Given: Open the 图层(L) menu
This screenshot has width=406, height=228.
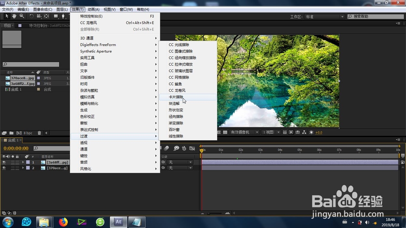Looking at the screenshot, I should point(62,9).
